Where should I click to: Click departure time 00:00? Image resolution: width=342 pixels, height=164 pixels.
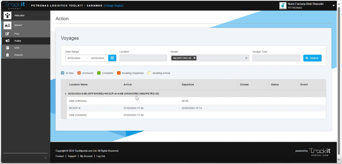(185, 101)
